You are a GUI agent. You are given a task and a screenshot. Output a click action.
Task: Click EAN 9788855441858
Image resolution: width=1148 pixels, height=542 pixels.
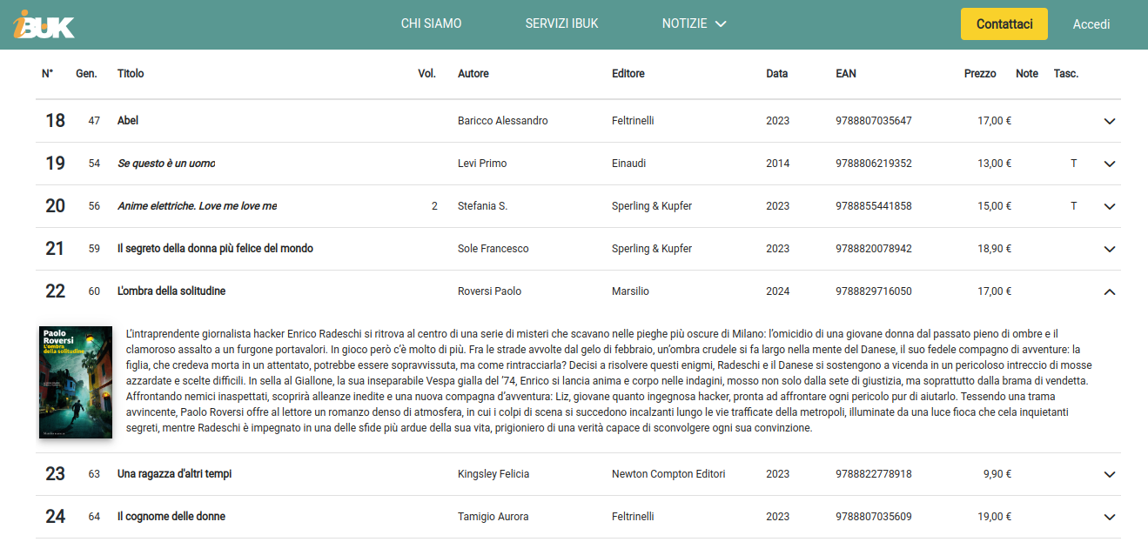pos(874,206)
